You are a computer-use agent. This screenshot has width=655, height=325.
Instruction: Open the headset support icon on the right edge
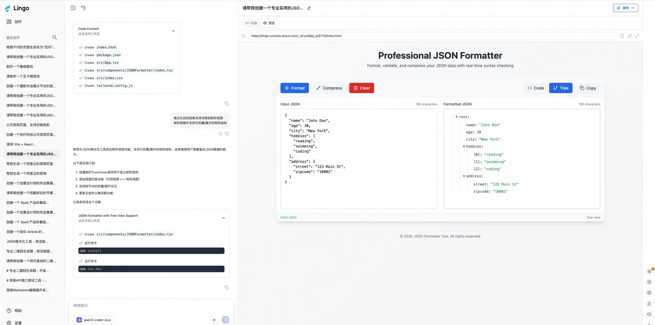(649, 314)
